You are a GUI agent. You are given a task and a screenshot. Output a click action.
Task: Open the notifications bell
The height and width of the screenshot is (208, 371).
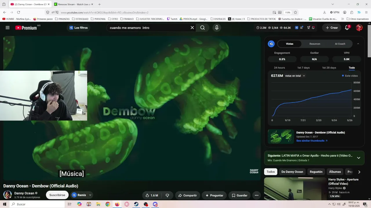point(347,28)
